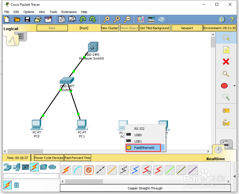Click the Zoom Reset magnifier
This screenshot has width=239, height=194.
click(117, 19)
